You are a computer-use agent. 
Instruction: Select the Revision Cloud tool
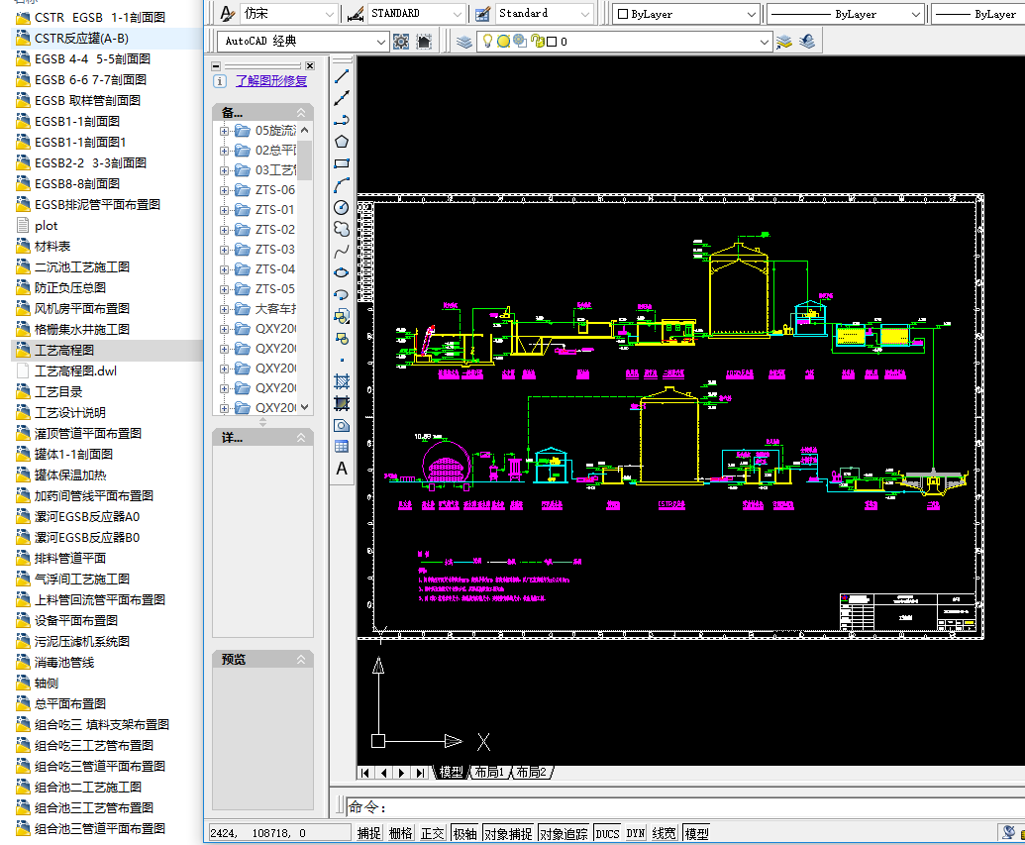point(342,229)
